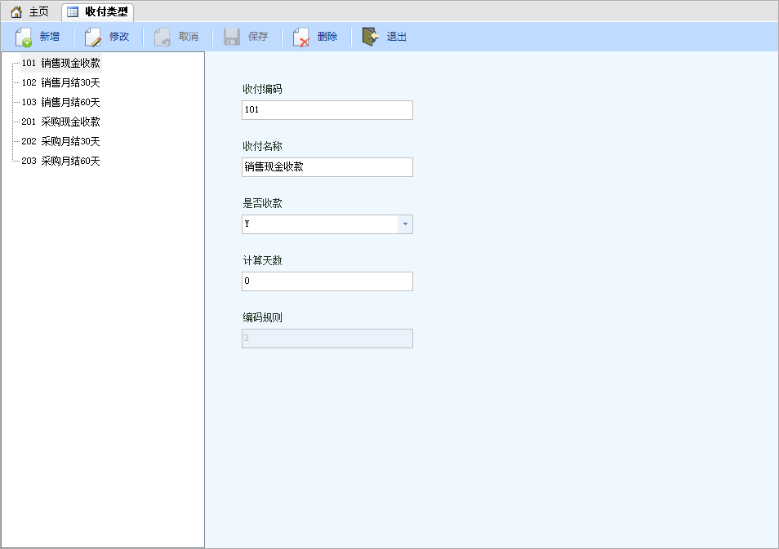Viewport: 779px width, 549px height.
Task: Click the 是否收款 combo box value Y
Action: point(320,224)
